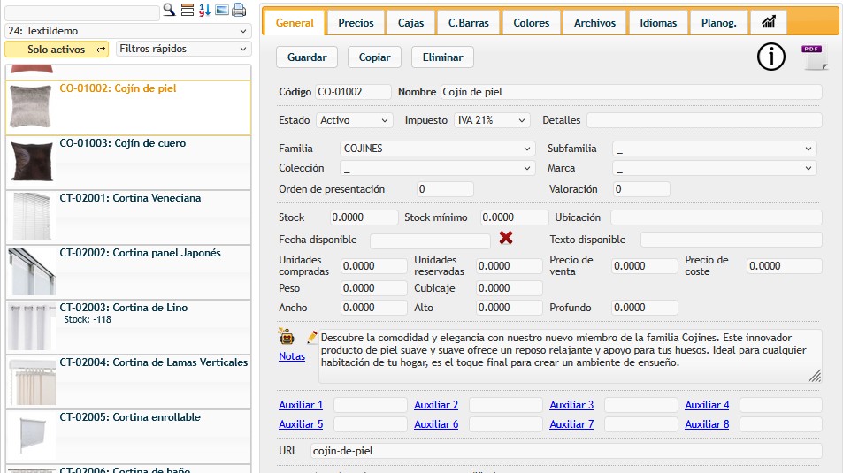843x473 pixels.
Task: Click the numeric sort order icon
Action: click(x=204, y=10)
